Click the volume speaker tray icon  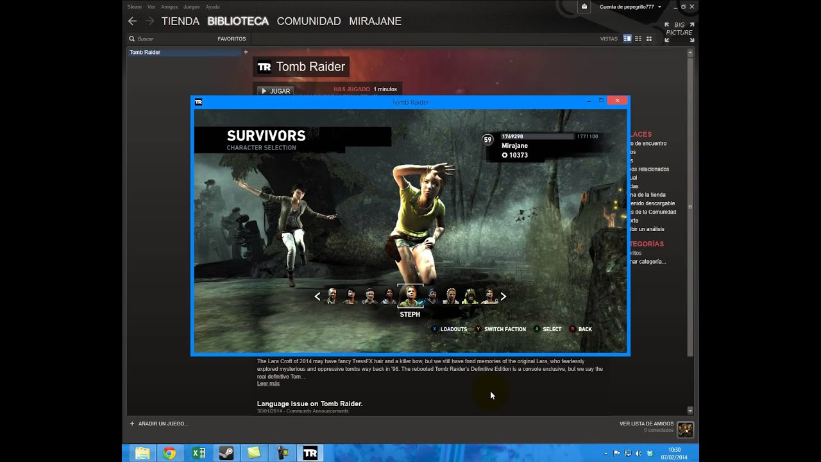click(x=638, y=454)
